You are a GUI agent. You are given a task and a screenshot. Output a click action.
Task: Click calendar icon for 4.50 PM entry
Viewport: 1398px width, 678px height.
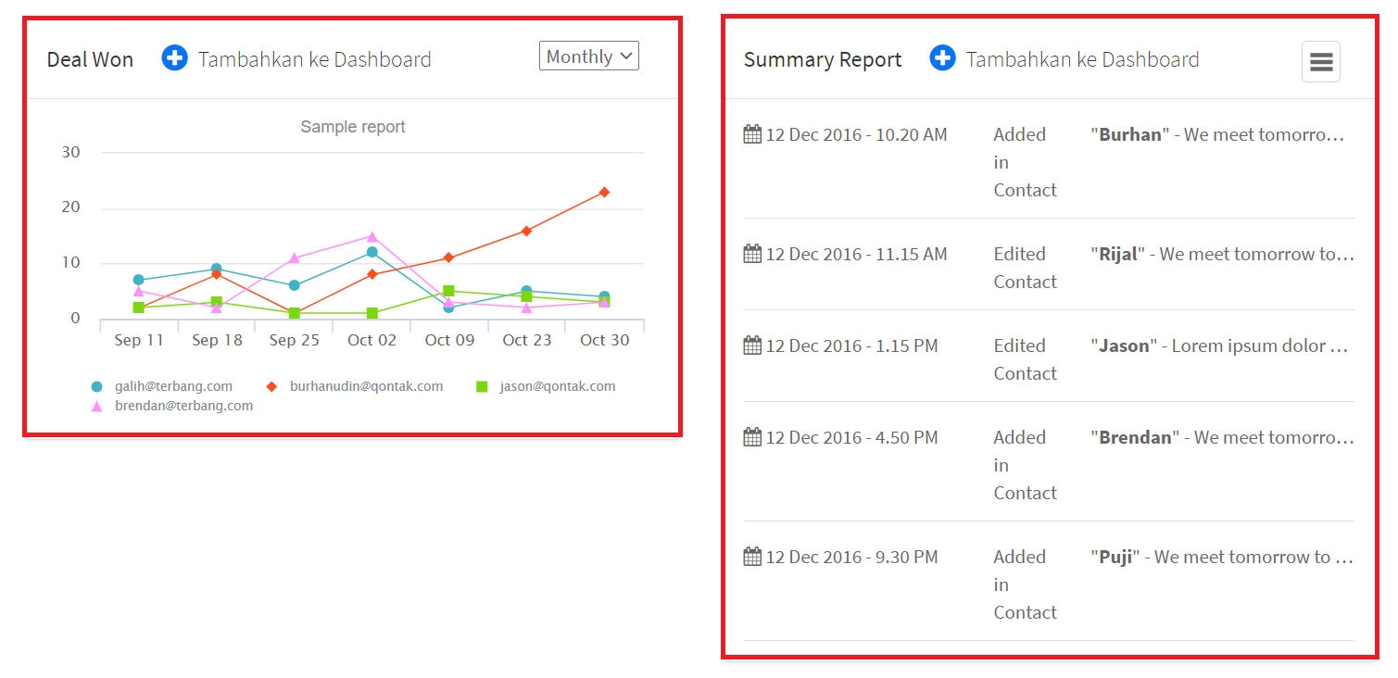(752, 437)
